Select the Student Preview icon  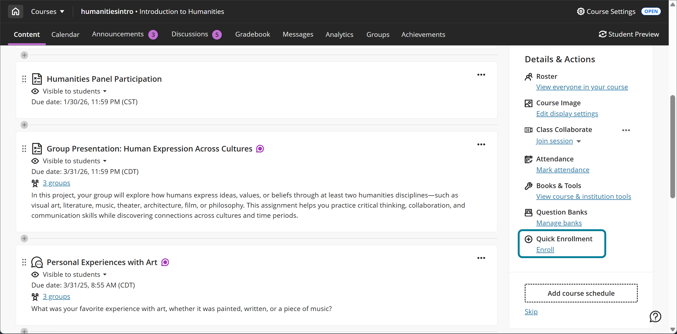(x=602, y=34)
